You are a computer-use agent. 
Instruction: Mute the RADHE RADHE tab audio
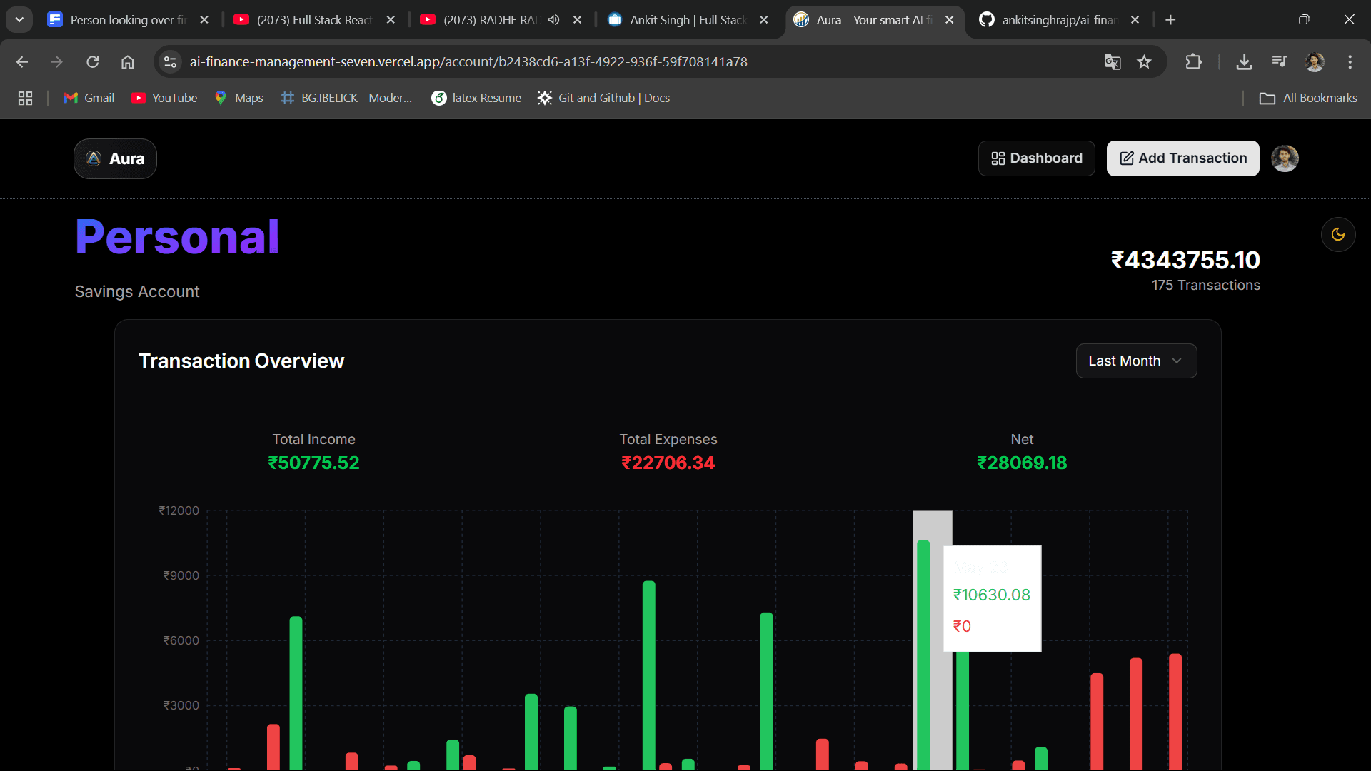553,20
